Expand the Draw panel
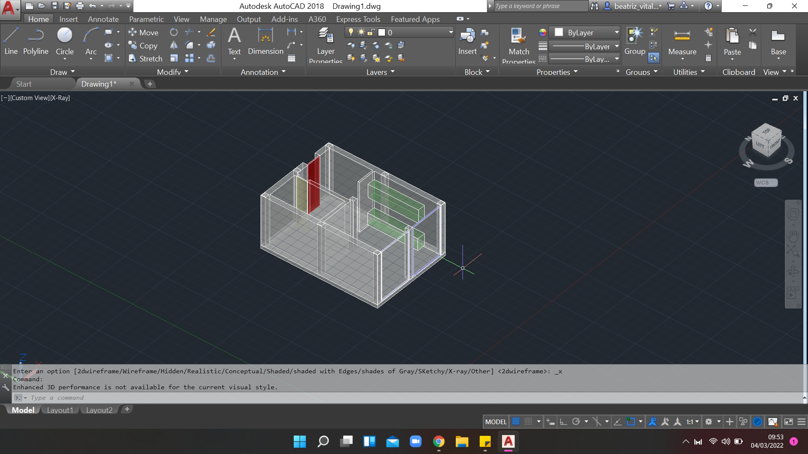 tap(62, 72)
